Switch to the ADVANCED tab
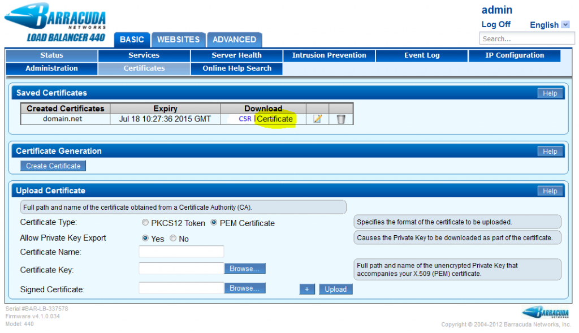 point(234,40)
